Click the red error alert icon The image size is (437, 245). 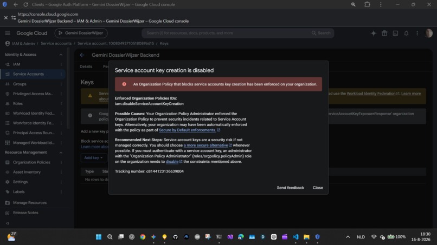[x=124, y=84]
